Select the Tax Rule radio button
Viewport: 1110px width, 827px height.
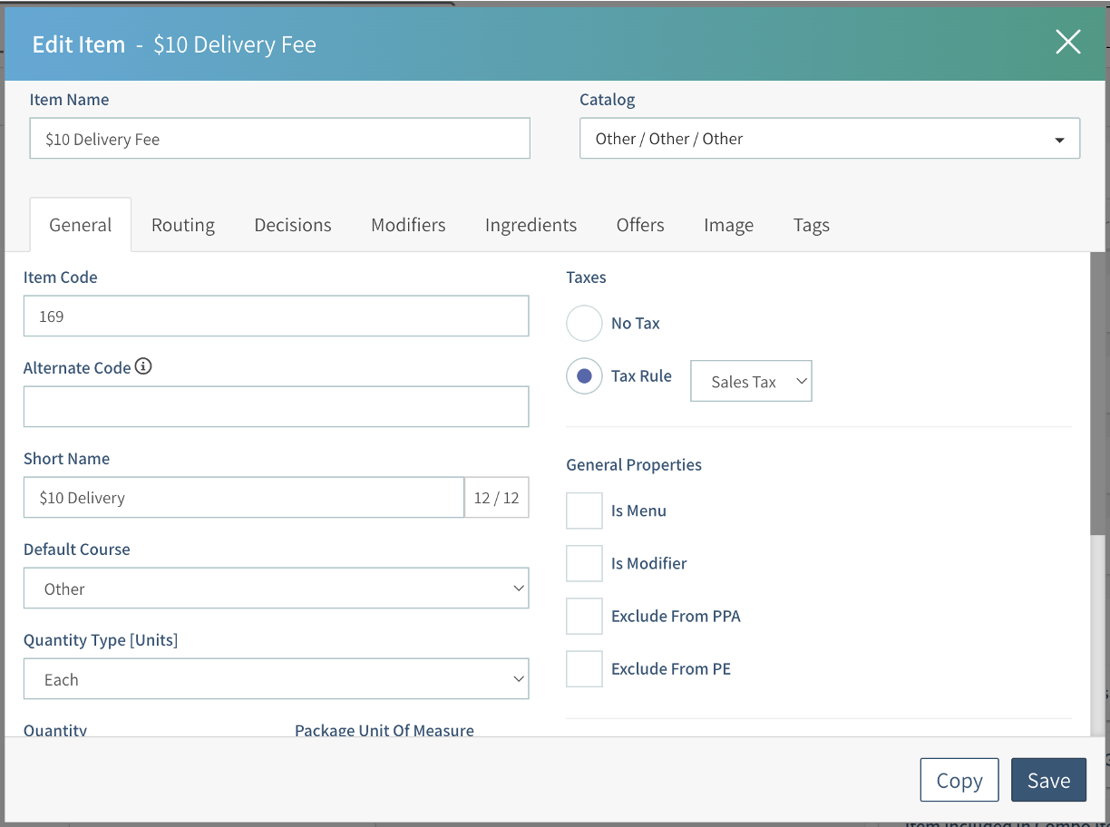pyautogui.click(x=584, y=376)
